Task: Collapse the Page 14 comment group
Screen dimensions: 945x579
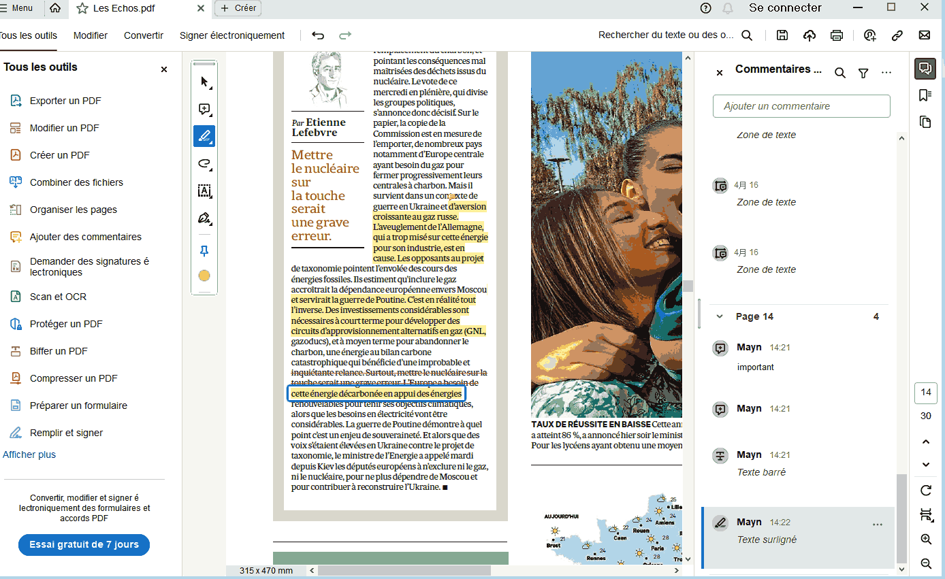Action: coord(719,316)
